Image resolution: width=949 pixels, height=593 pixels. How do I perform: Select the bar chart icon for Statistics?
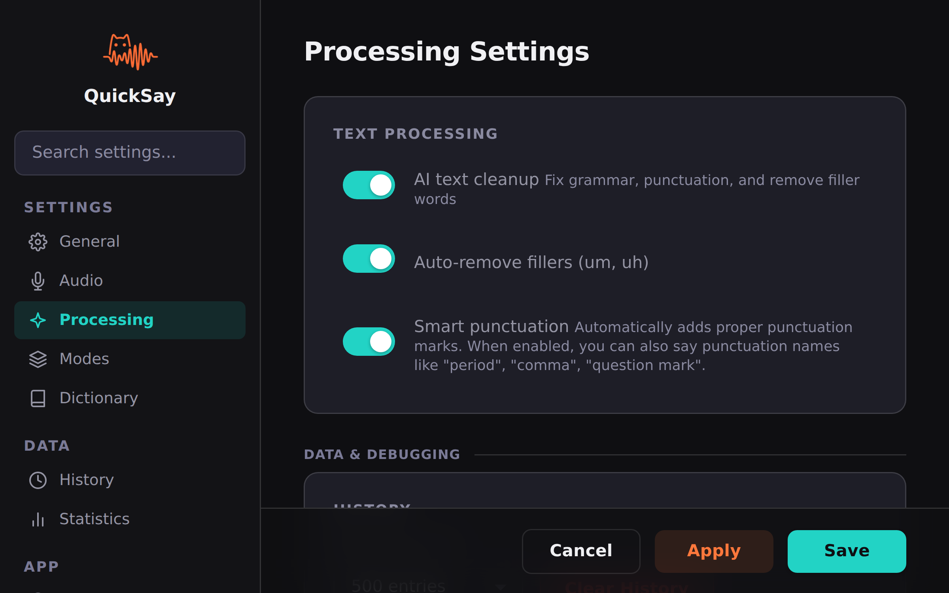38,519
